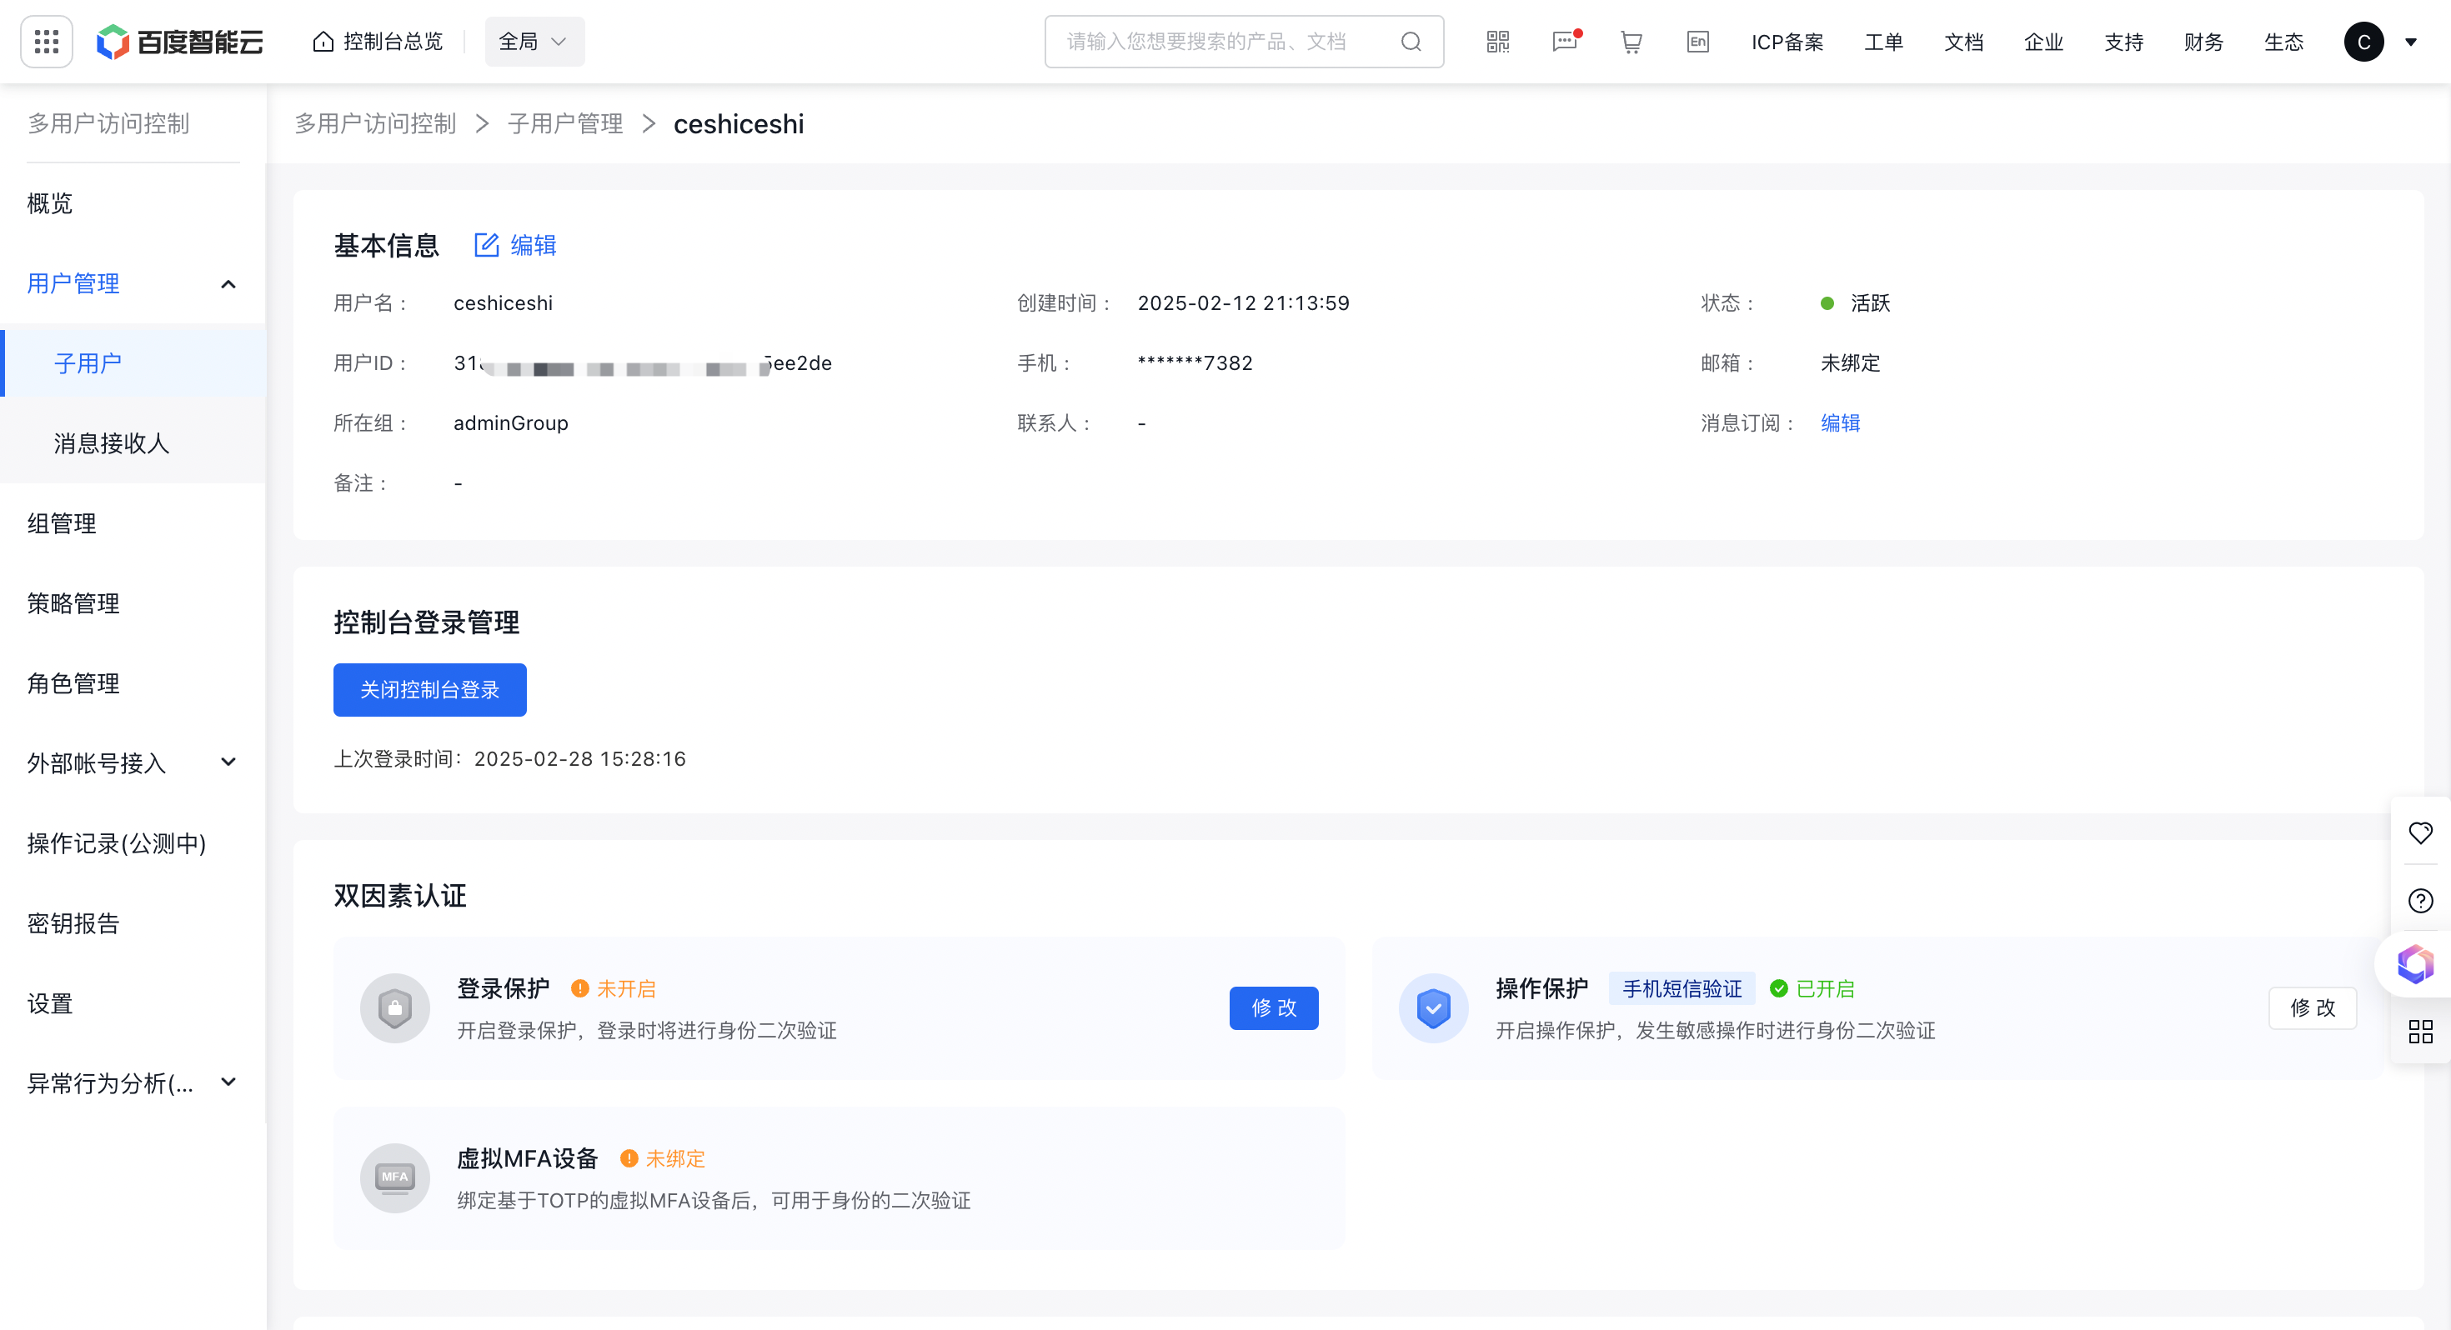Open the apps grid menu icon
This screenshot has width=2451, height=1330.
pyautogui.click(x=47, y=42)
